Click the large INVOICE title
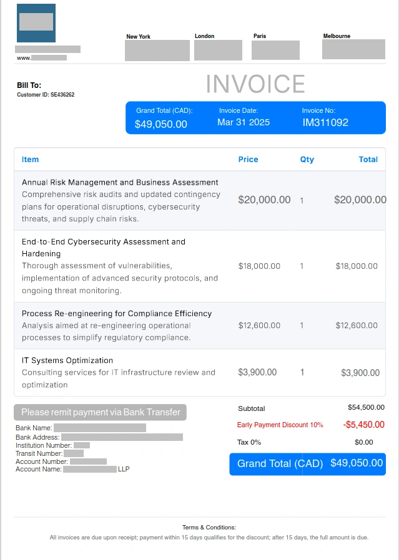Image resolution: width=399 pixels, height=560 pixels. (x=255, y=84)
